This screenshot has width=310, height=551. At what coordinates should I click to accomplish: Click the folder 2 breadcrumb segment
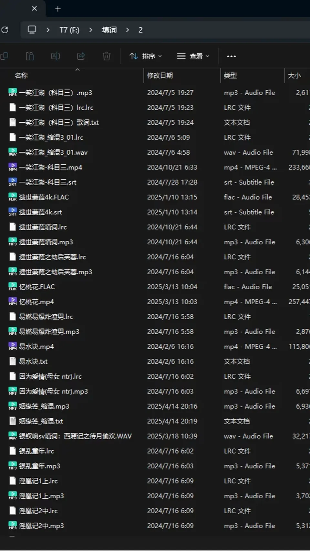(x=140, y=30)
